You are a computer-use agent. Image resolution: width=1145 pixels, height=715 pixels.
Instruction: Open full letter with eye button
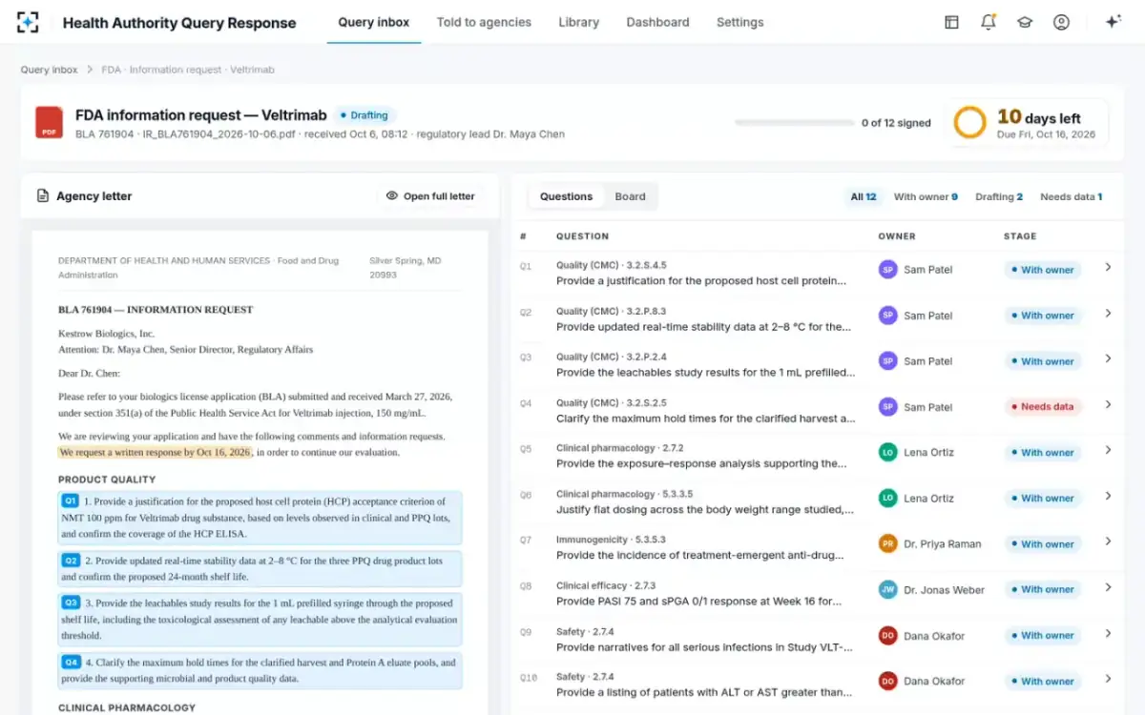point(430,196)
